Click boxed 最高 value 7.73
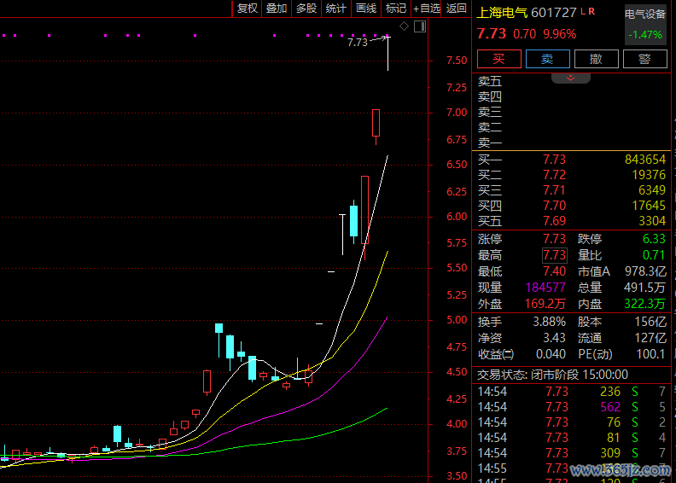The image size is (676, 483). (x=555, y=255)
